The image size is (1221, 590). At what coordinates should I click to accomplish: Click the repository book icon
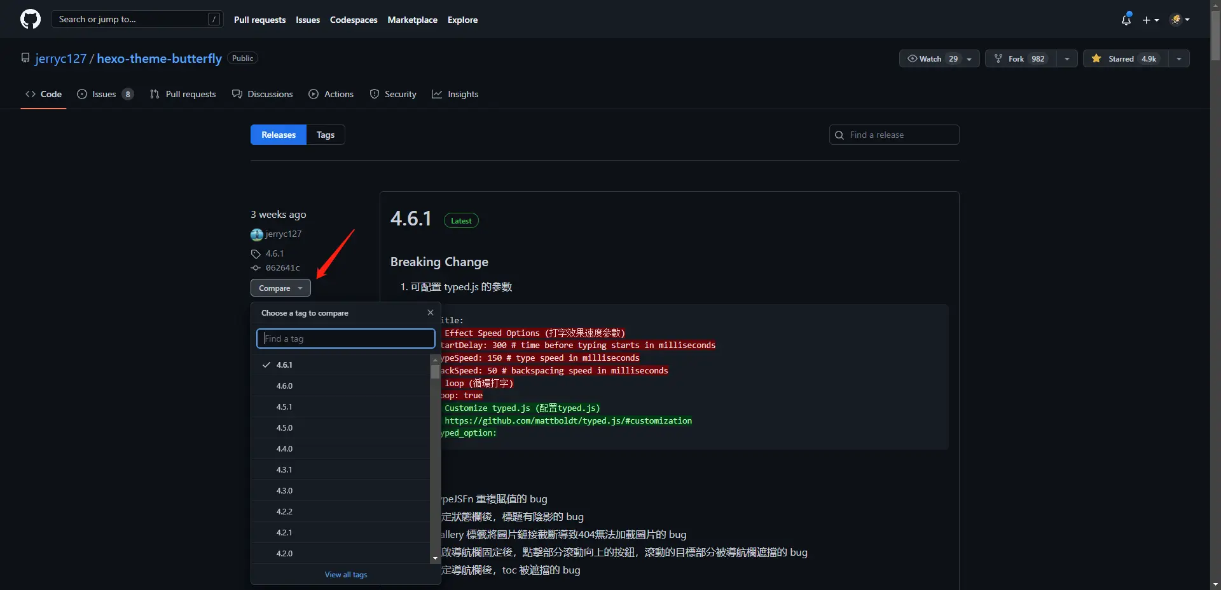point(25,58)
